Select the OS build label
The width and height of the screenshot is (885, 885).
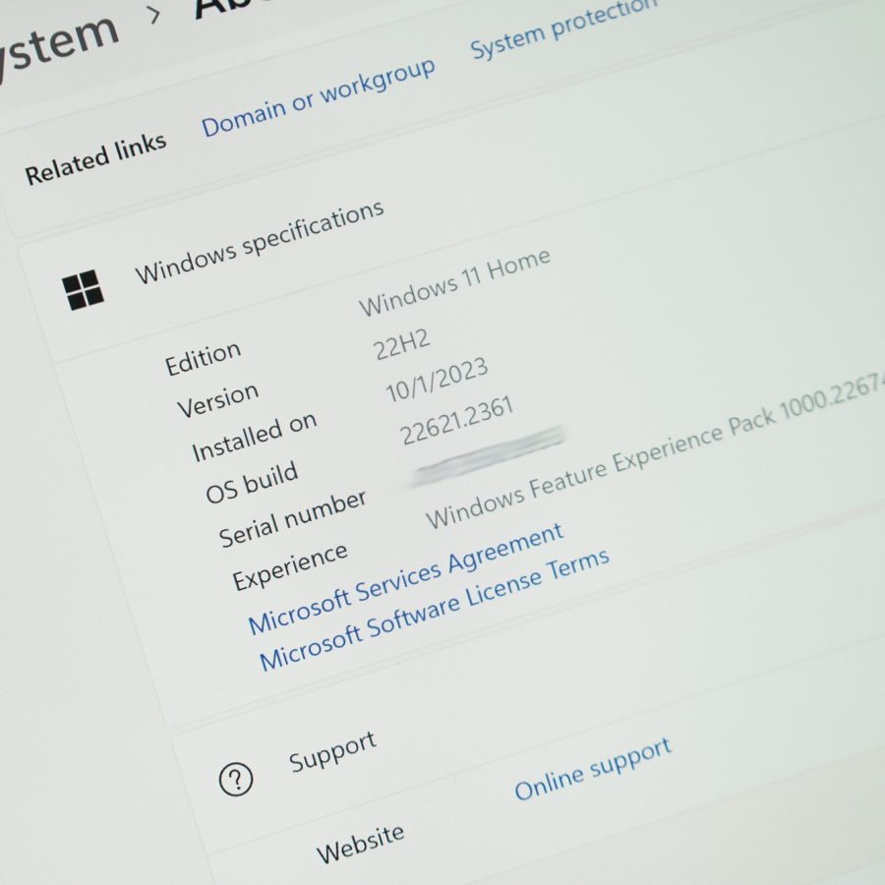click(x=251, y=482)
